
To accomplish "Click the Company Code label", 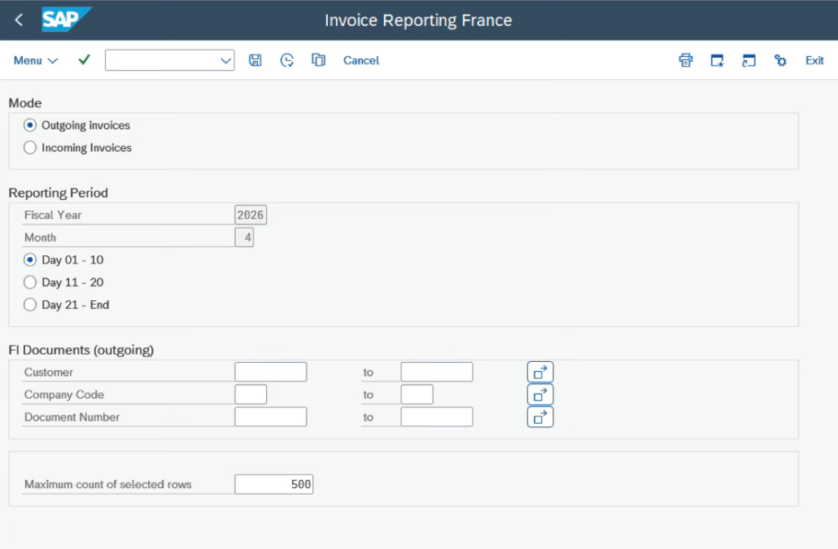I will coord(64,394).
